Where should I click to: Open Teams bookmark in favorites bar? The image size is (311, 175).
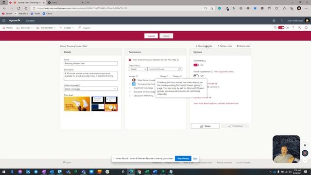pos(35,14)
